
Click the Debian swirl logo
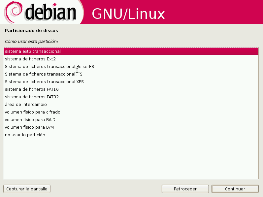(x=13, y=12)
